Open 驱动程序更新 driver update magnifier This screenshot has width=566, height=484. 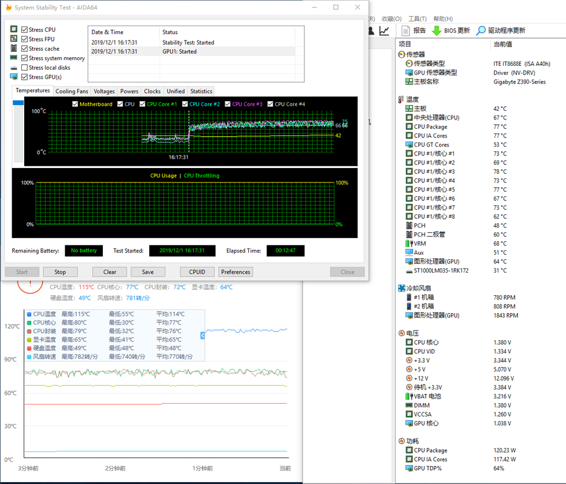(x=481, y=31)
